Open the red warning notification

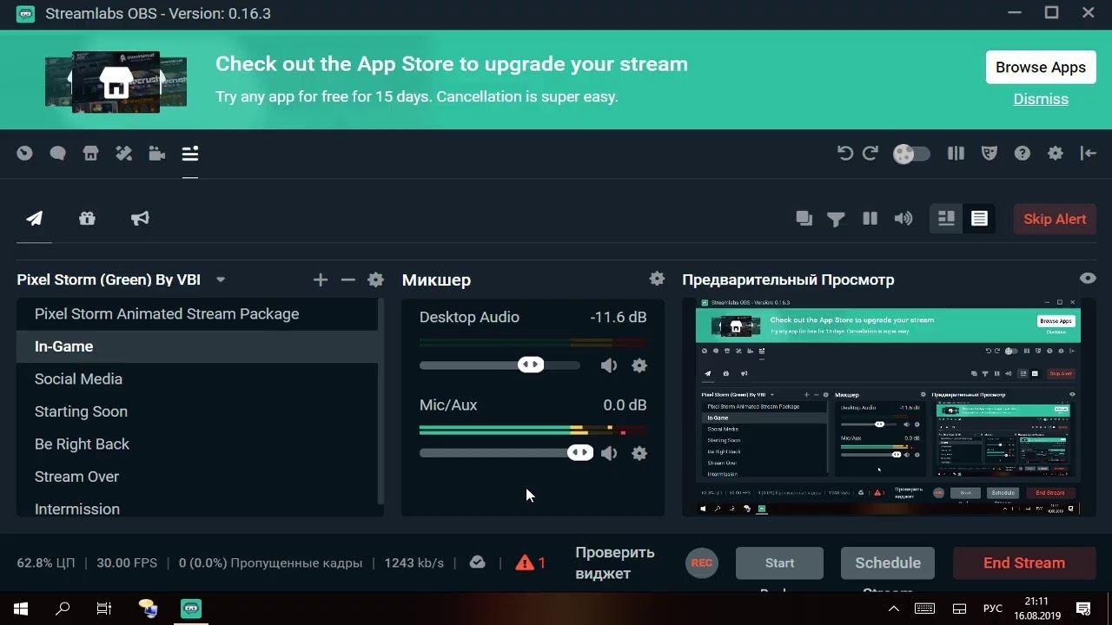pos(530,562)
